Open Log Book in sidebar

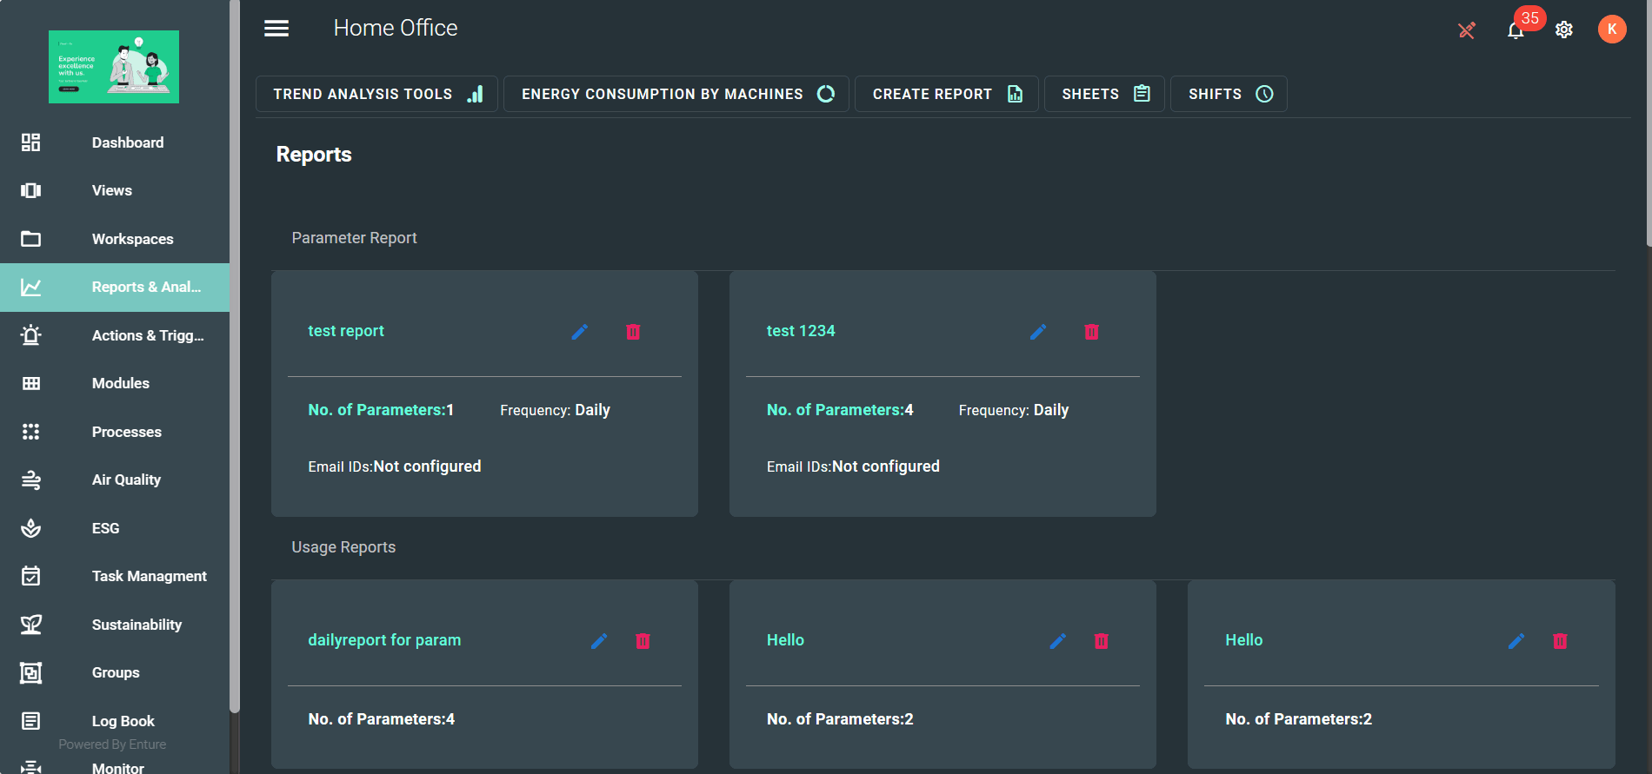115,721
